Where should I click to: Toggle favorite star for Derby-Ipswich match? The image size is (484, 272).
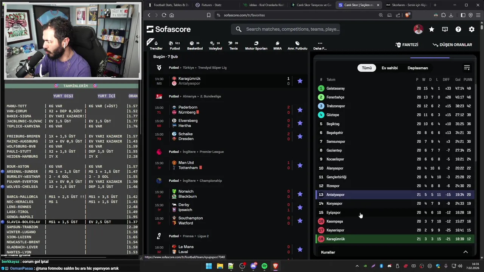pyautogui.click(x=300, y=207)
